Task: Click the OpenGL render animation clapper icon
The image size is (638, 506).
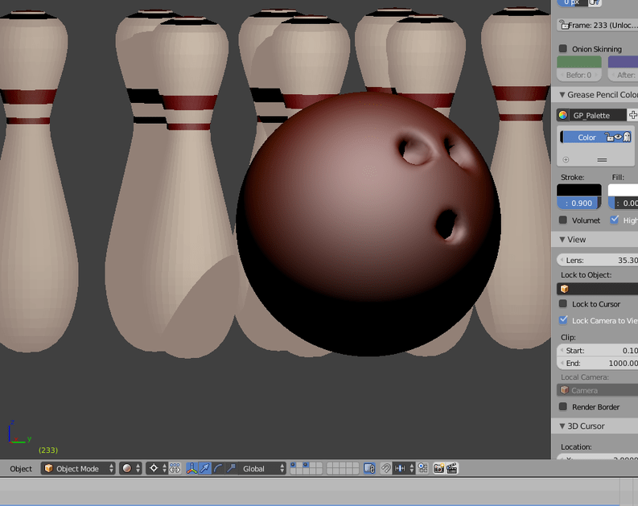Action: coord(452,468)
